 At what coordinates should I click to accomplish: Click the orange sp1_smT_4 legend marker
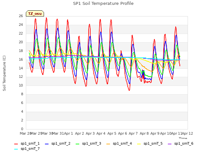pos(108,144)
